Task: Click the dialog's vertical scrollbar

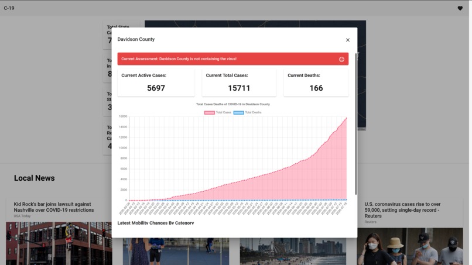Action: (x=356, y=123)
